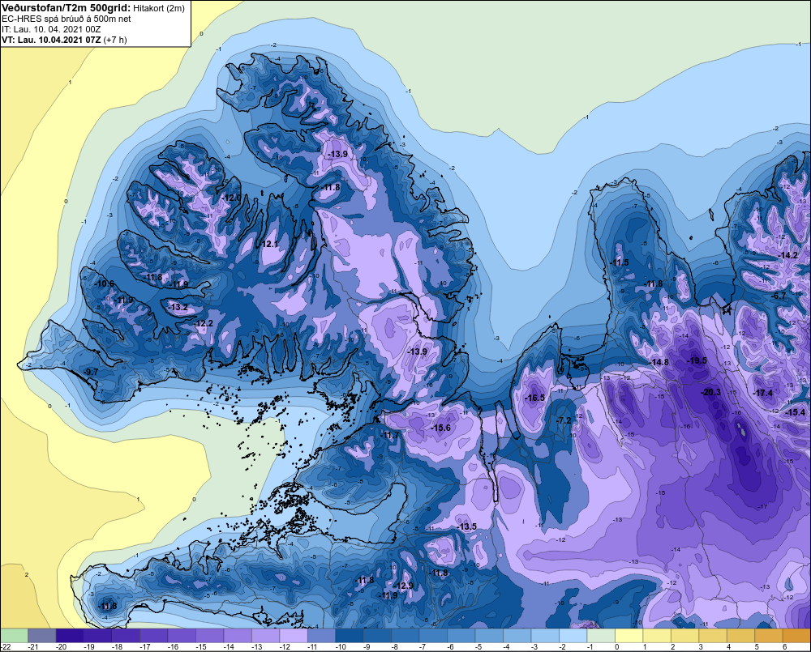Click the 'IT: Lau. 10. 04. 2021 00Z' line
Image resolution: width=811 pixels, height=652 pixels.
click(x=51, y=29)
